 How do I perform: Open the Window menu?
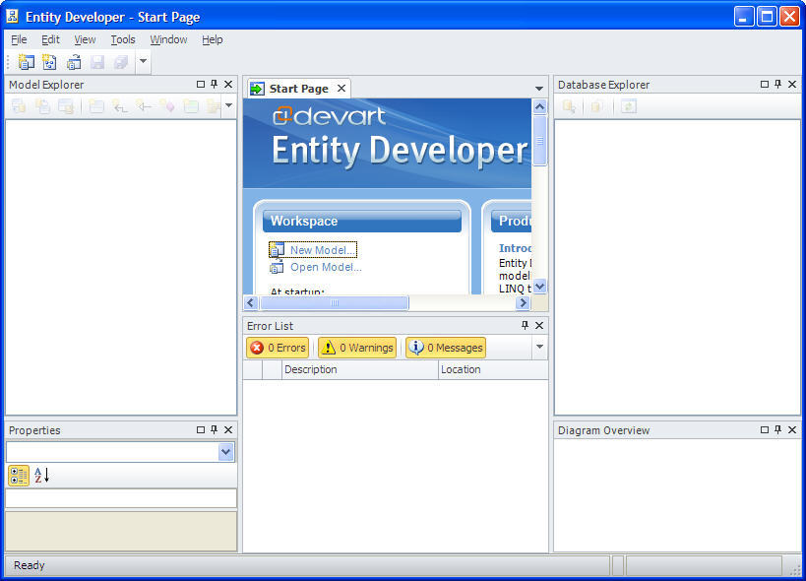coord(168,39)
